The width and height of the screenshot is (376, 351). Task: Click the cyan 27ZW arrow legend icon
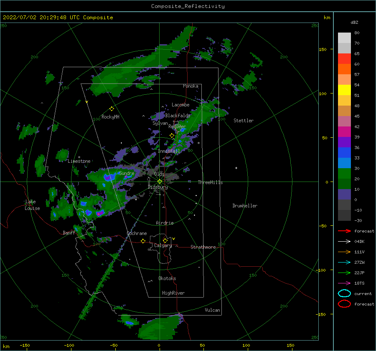[x=344, y=263]
